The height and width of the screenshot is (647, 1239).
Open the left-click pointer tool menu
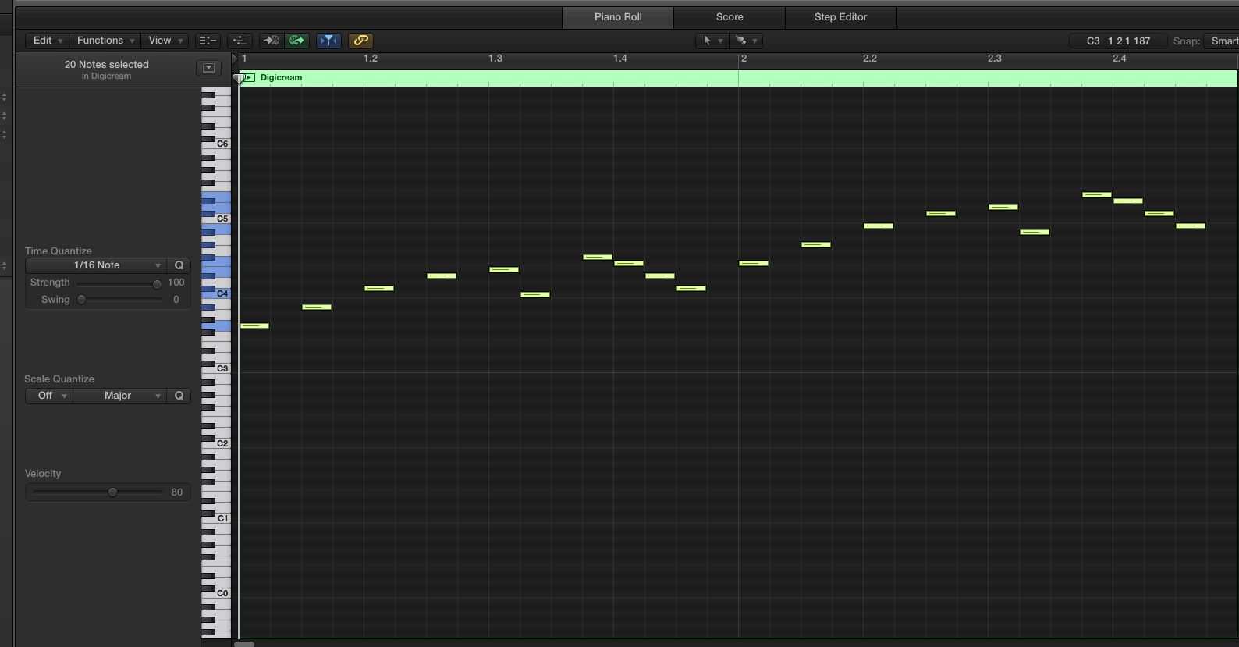pyautogui.click(x=712, y=41)
